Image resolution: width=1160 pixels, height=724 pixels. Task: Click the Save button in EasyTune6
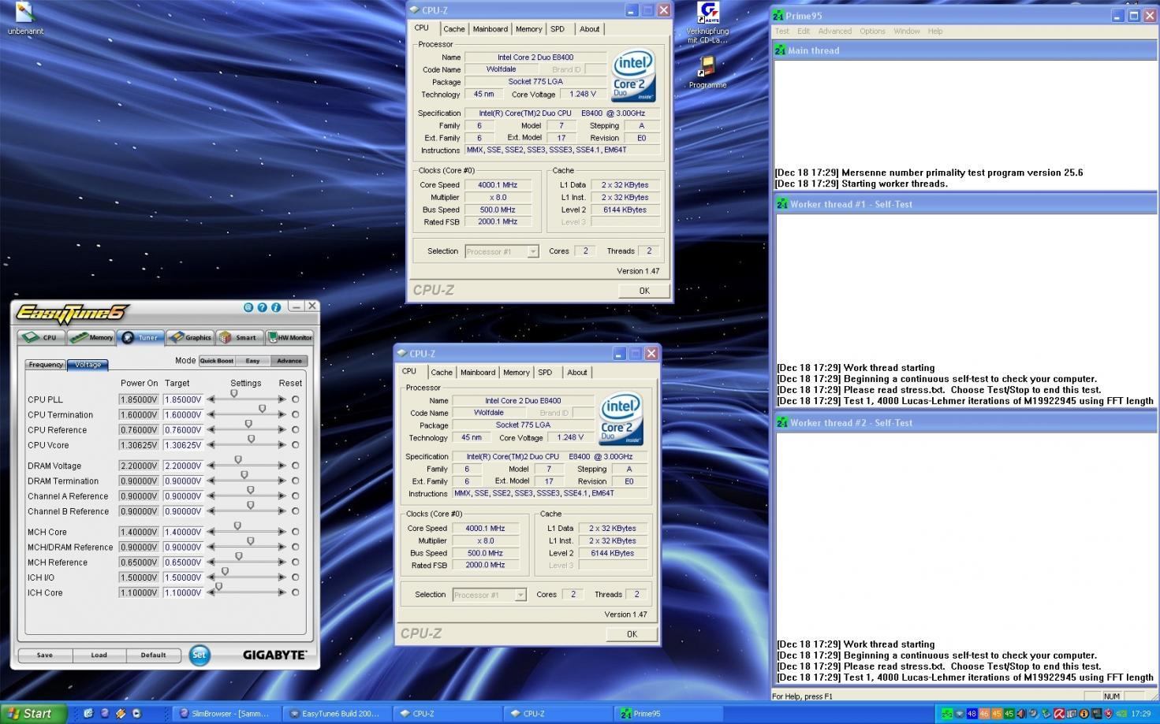click(x=45, y=655)
